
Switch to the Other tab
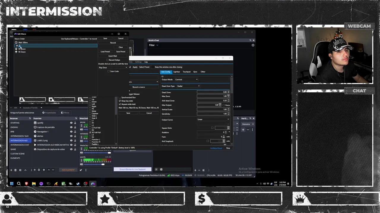pos(203,72)
